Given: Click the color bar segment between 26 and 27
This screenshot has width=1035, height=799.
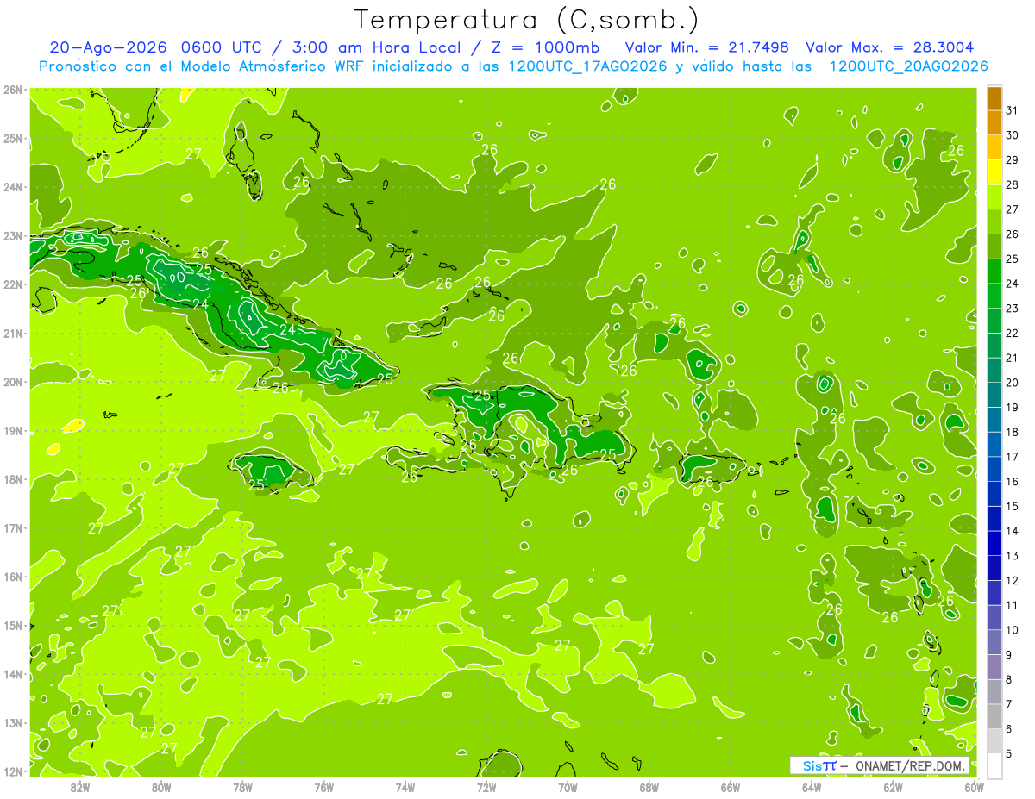Looking at the screenshot, I should (x=994, y=222).
